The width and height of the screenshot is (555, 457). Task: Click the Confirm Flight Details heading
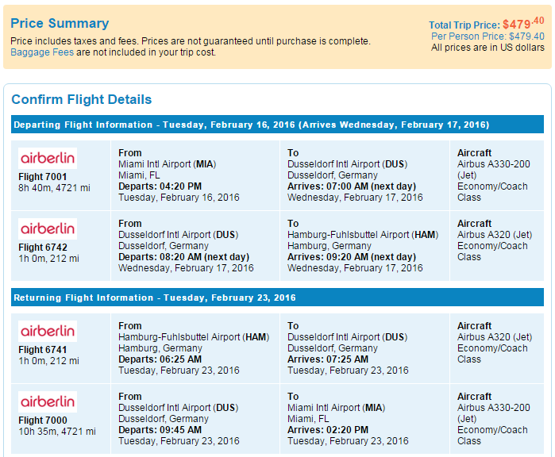click(81, 100)
